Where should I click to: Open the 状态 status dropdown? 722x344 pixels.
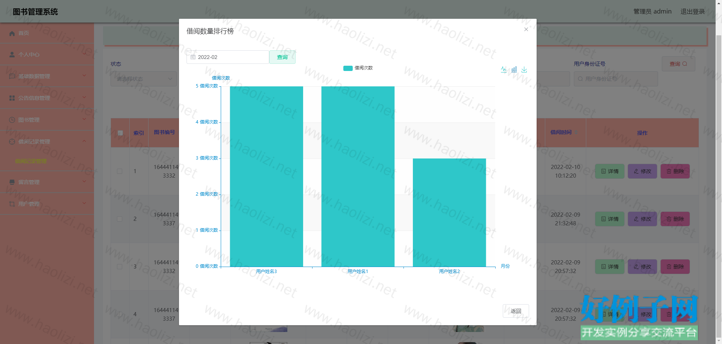[x=143, y=79]
